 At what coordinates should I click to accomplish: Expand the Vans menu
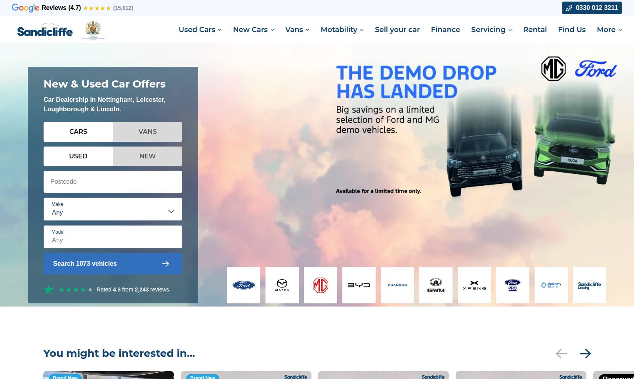(297, 30)
